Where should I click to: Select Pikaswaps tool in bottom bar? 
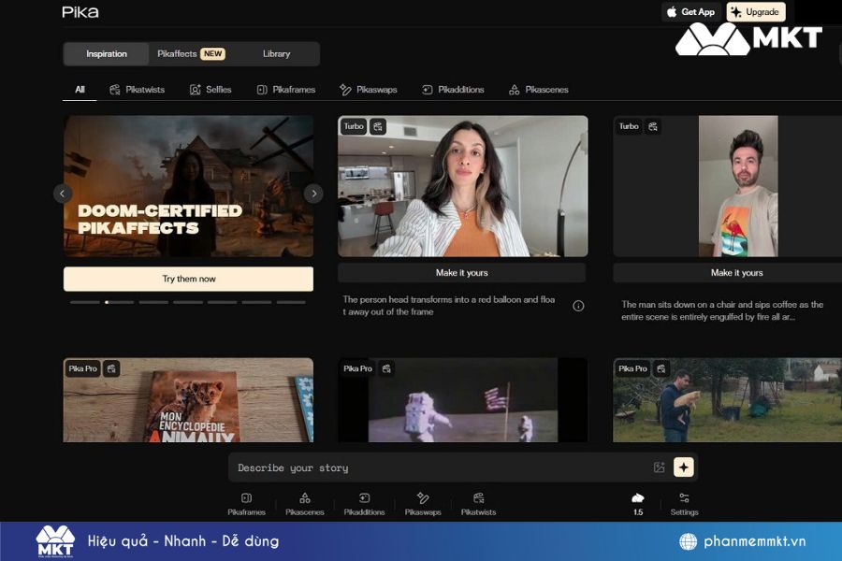tap(423, 504)
